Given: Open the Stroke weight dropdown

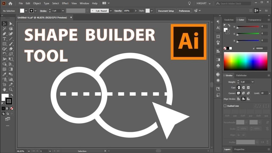Looking at the screenshot, I should coord(252,82).
